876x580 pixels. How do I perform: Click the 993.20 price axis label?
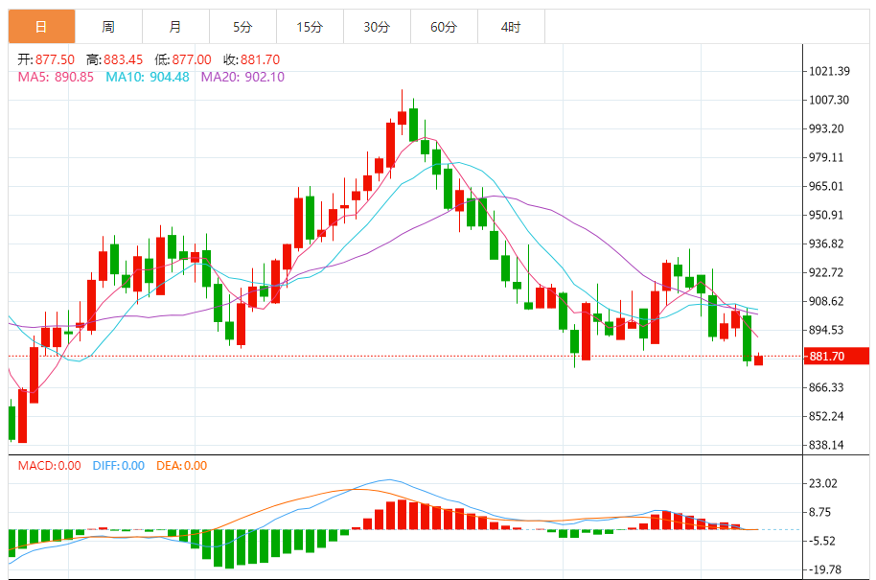click(826, 128)
